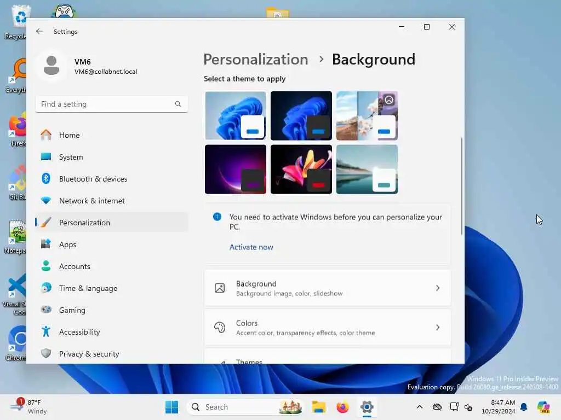Click the Personalization paintbrush icon
This screenshot has width=561, height=420.
pos(46,223)
